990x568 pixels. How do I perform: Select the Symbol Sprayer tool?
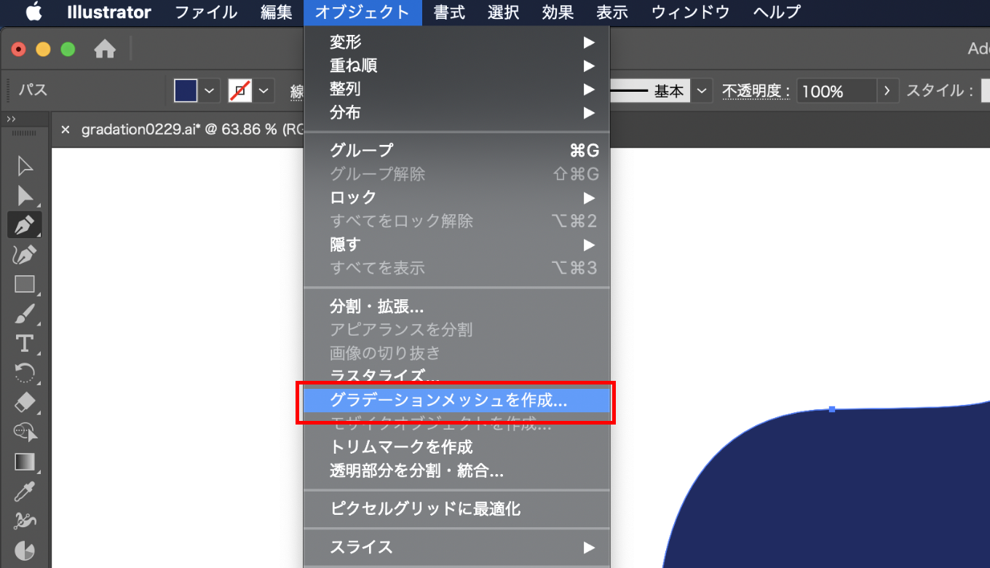pos(25,521)
